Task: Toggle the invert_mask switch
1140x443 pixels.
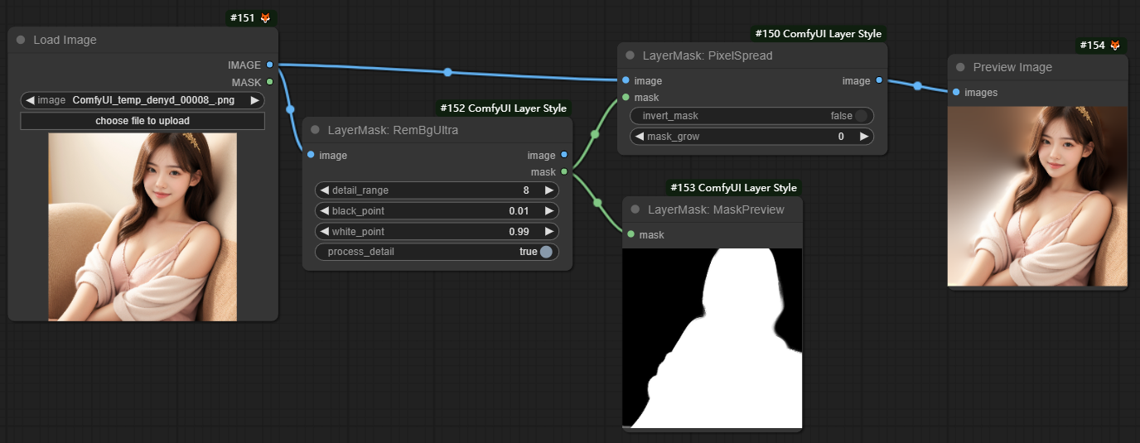Action: (862, 116)
